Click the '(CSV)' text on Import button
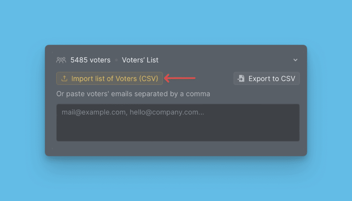Screen dimensions: 352x201 pyautogui.click(x=148, y=79)
